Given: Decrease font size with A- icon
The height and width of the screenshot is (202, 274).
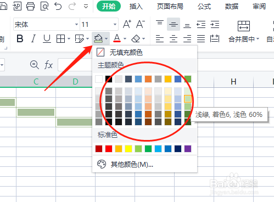Looking at the screenshot, I should (x=141, y=24).
